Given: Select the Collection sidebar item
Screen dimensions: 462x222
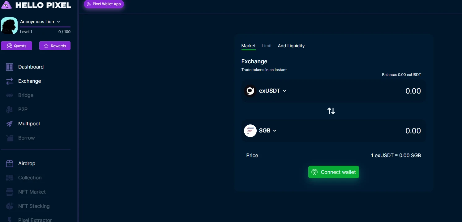Looking at the screenshot, I should (30, 178).
